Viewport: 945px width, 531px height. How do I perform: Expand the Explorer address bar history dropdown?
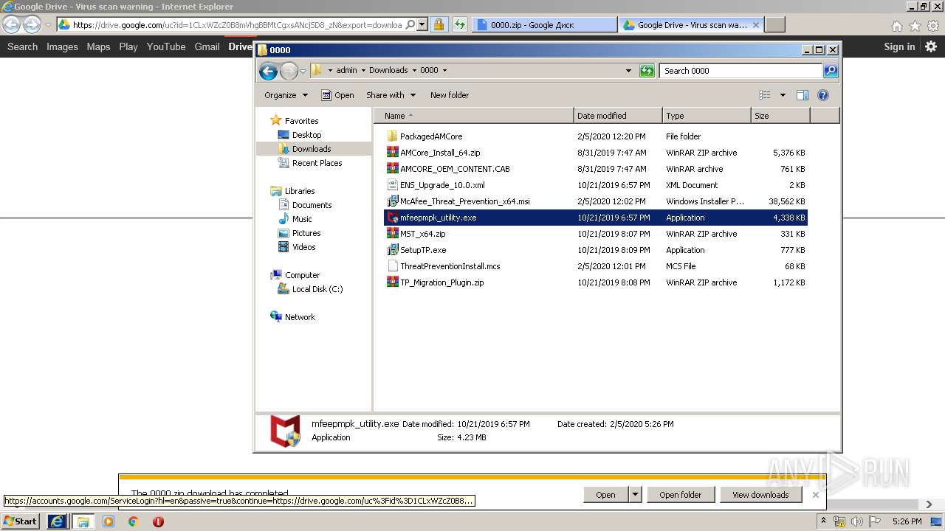point(628,71)
